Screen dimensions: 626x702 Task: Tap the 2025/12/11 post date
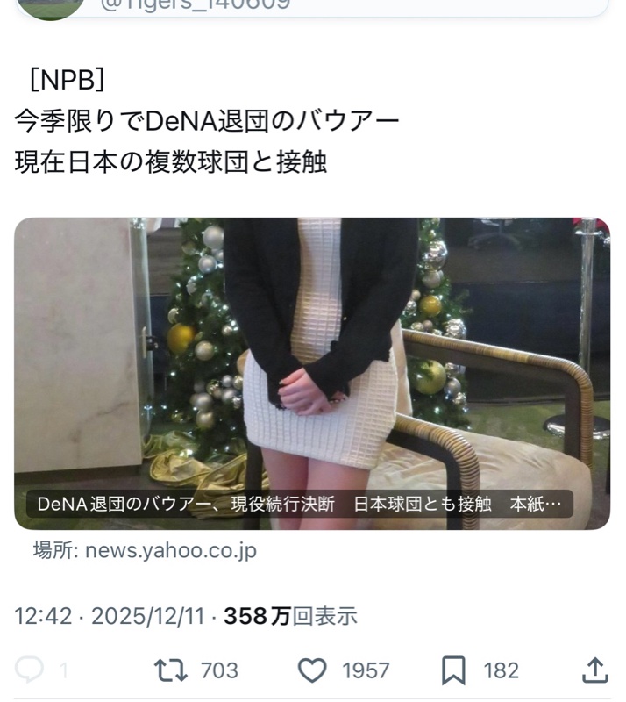(148, 616)
